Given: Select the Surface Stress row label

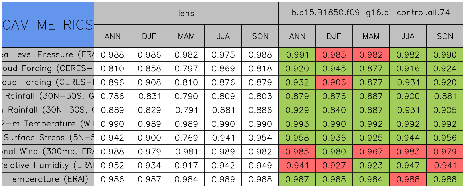Looking at the screenshot, I should pos(48,138).
